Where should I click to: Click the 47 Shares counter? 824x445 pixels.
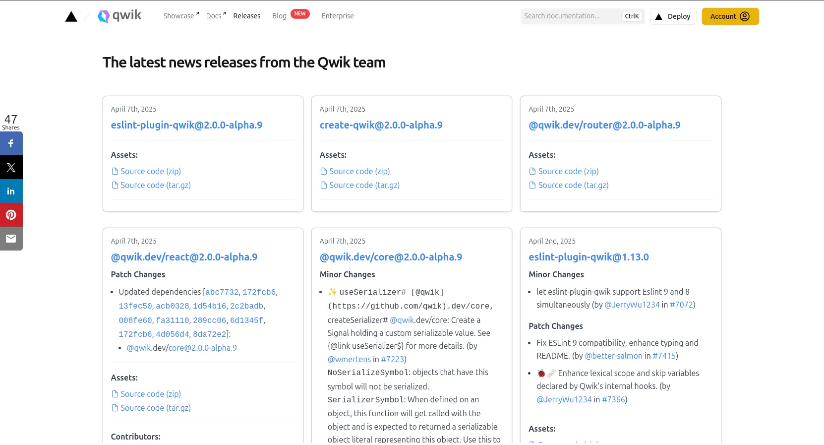point(11,122)
